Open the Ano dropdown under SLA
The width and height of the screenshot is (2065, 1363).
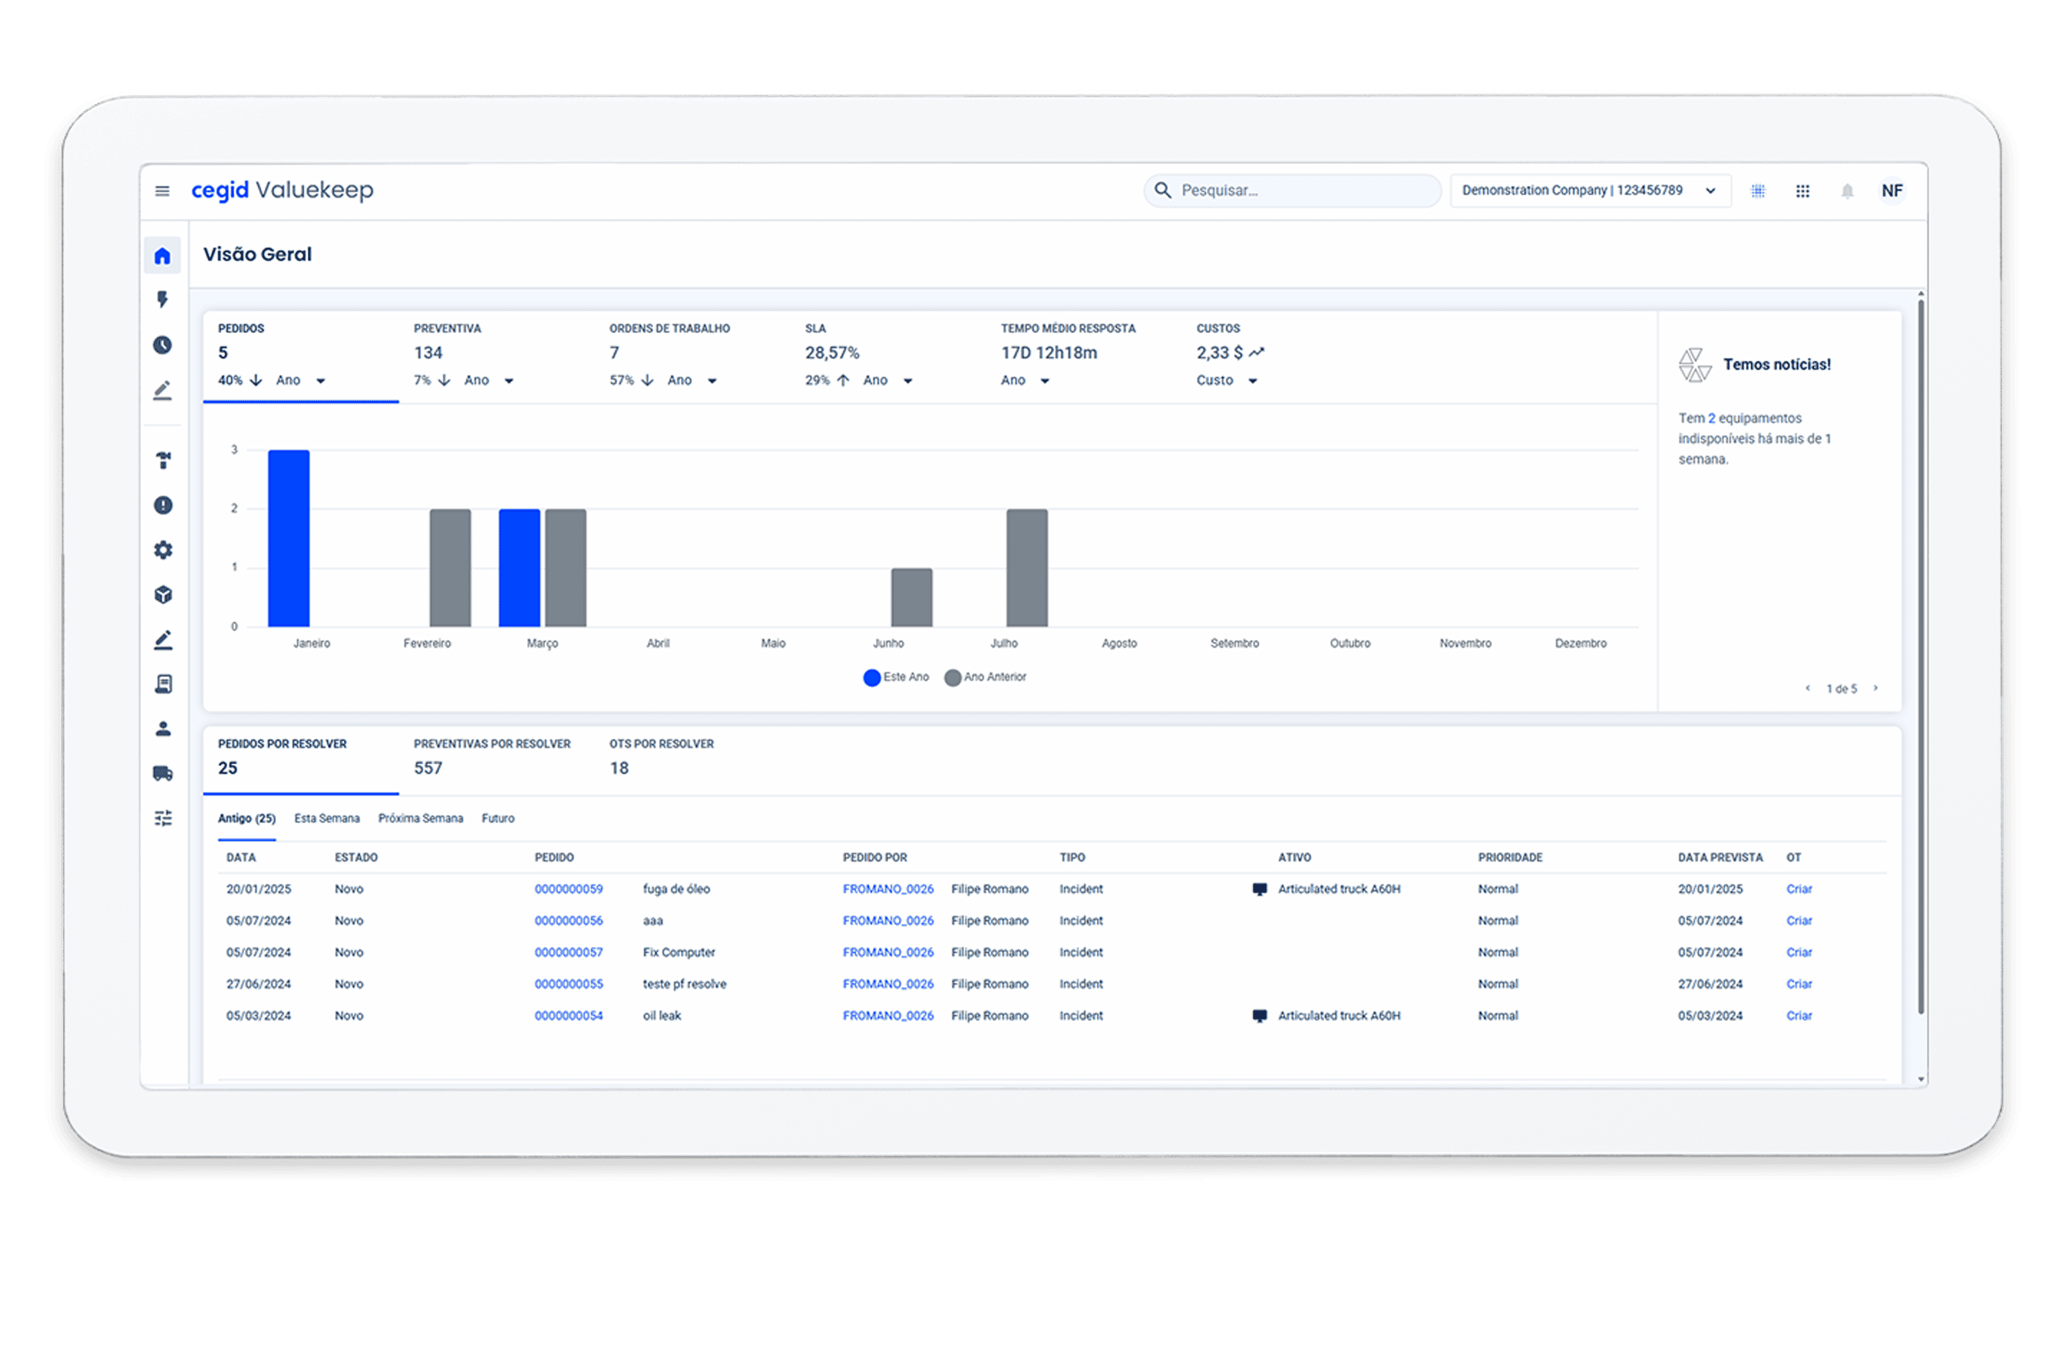(x=888, y=381)
